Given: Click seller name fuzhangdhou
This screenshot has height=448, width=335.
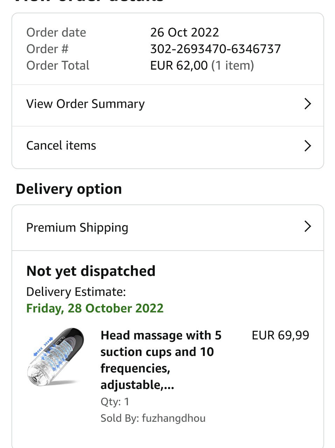Looking at the screenshot, I should coord(173,418).
